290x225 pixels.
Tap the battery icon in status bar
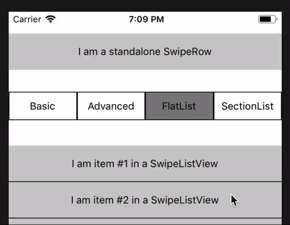pos(267,20)
